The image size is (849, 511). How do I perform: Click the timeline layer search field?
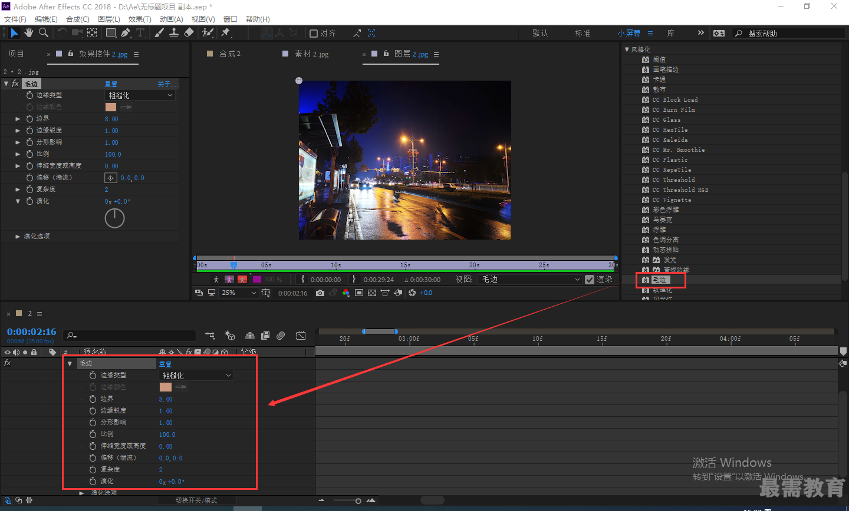pos(130,336)
